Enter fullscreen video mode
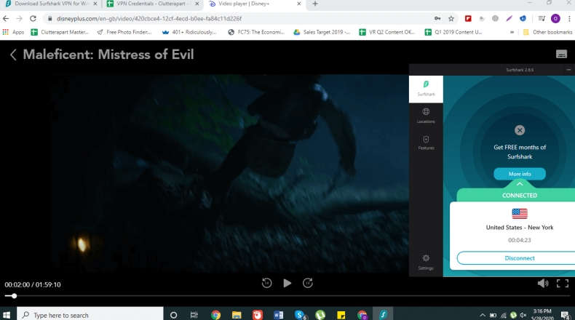 (562, 283)
